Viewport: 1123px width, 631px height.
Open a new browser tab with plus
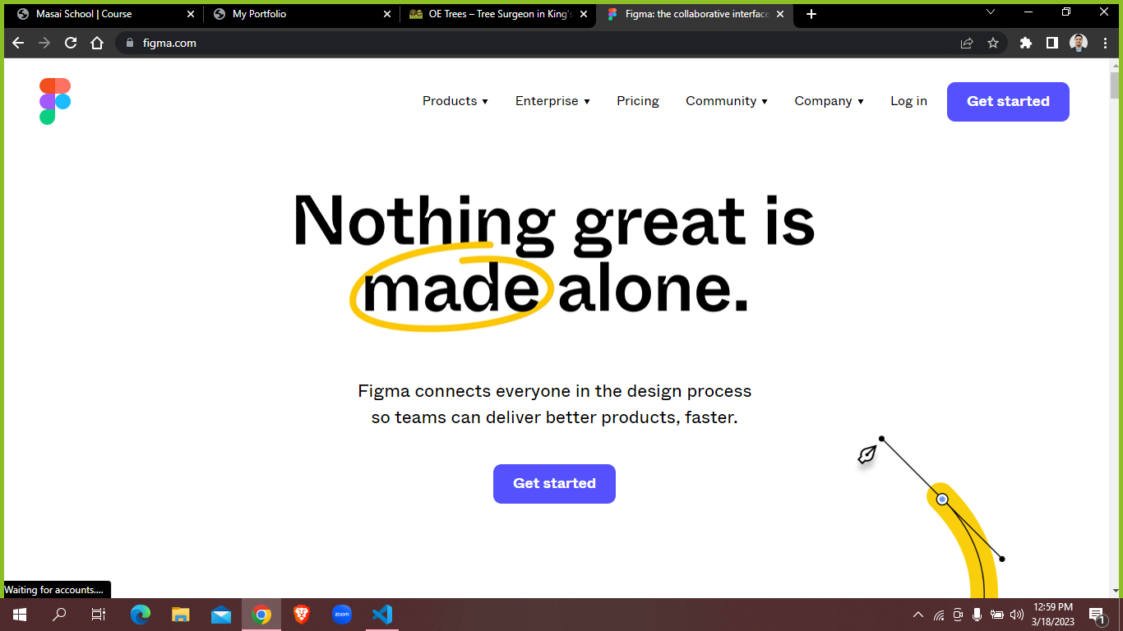811,14
